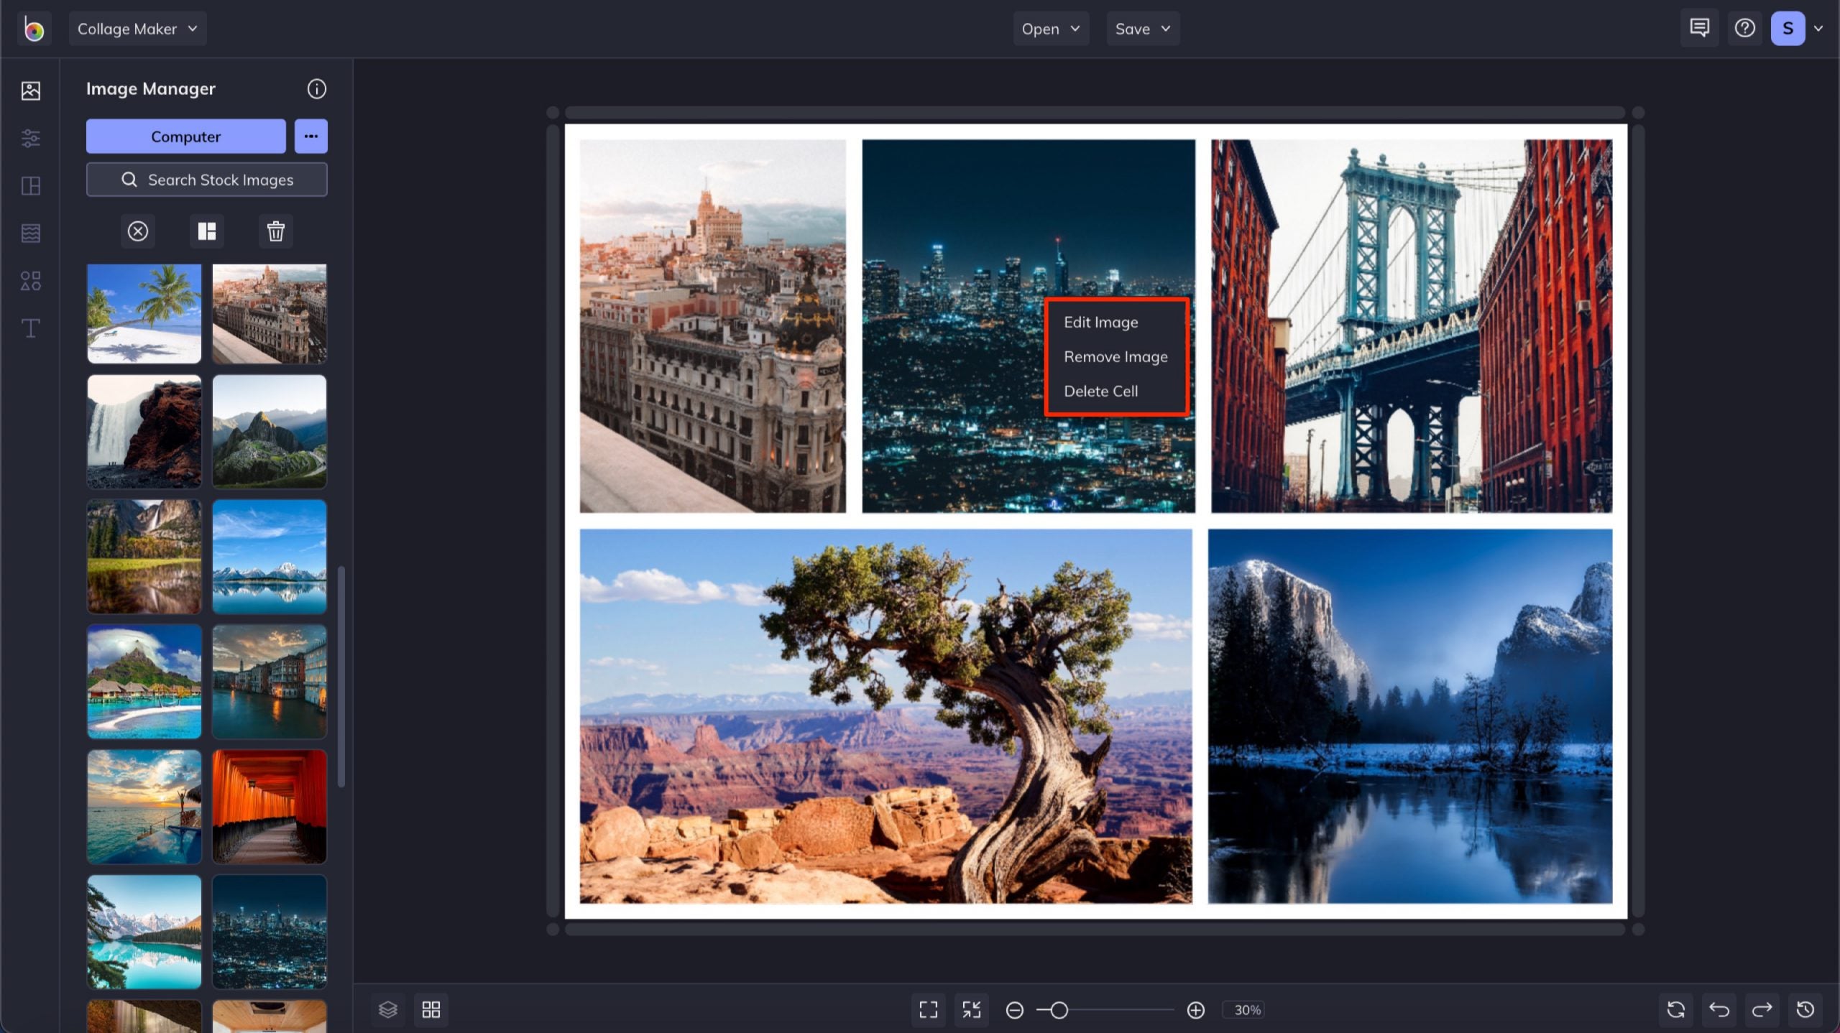Select the adjustments sliders tool in sidebar
The image size is (1840, 1033).
point(30,138)
